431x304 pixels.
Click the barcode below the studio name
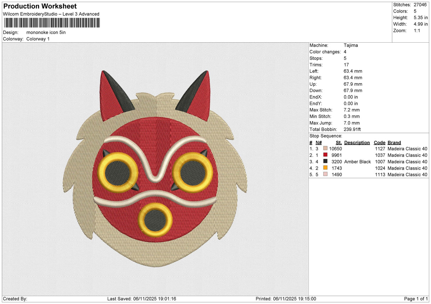(x=52, y=23)
